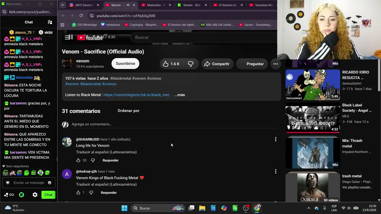This screenshot has height=214, width=381.
Task: Open the (39) WhatsApp bookmark
Action: pos(85,25)
